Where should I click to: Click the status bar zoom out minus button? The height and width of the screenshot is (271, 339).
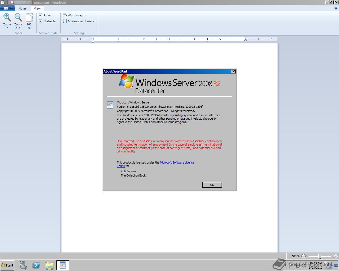pyautogui.click(x=304, y=256)
